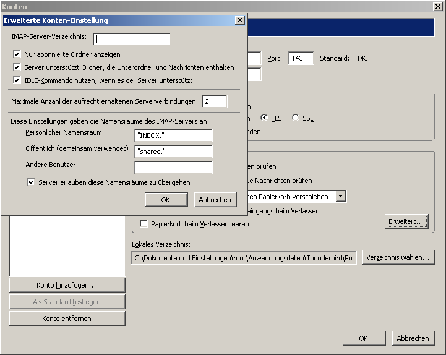Open Verzeichnis wählen folder picker
Viewport: 446px width, 355px height.
click(399, 257)
